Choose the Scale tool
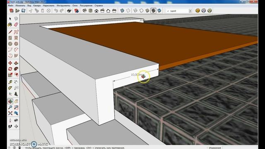Viewport: 265px width, 149px height. (x=10, y=75)
